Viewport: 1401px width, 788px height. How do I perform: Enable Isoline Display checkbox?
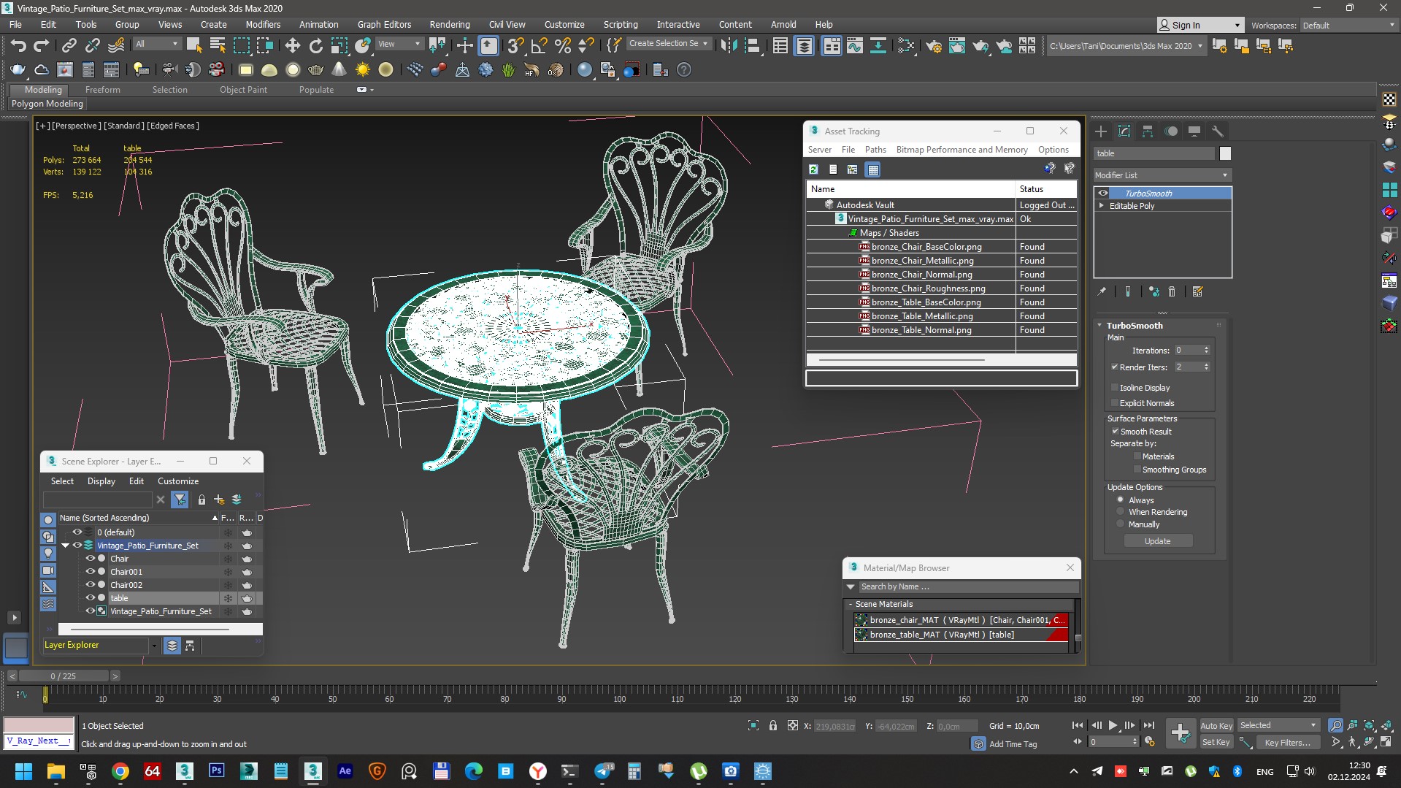(1115, 388)
